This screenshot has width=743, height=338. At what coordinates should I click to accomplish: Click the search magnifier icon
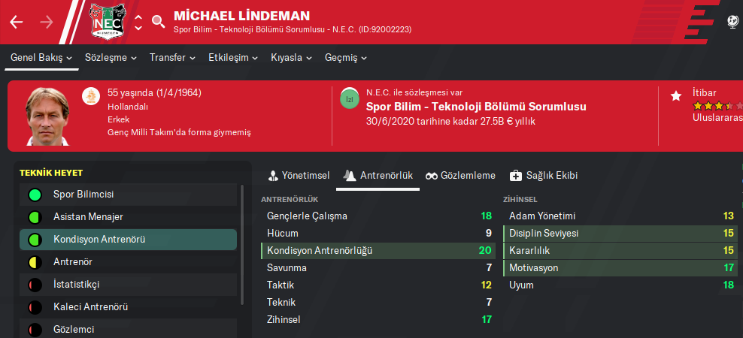[158, 21]
